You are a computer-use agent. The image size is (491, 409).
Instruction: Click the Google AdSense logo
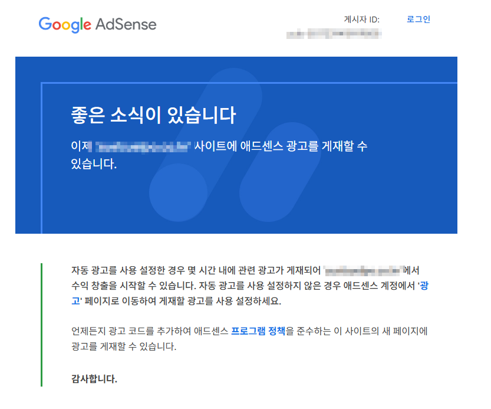(x=97, y=25)
